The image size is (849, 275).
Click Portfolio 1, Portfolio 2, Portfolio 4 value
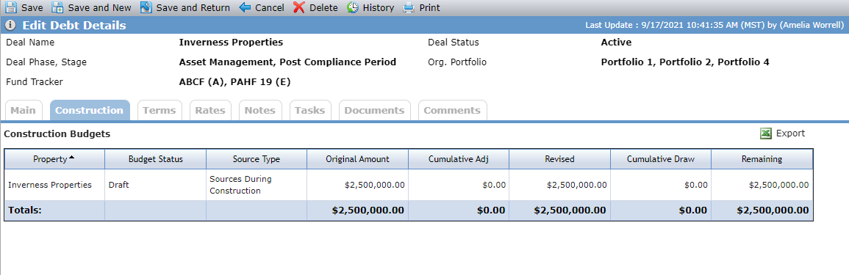click(x=685, y=62)
